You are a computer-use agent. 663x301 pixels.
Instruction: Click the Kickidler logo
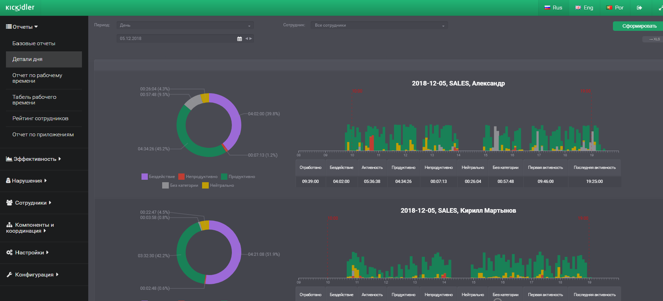point(20,7)
